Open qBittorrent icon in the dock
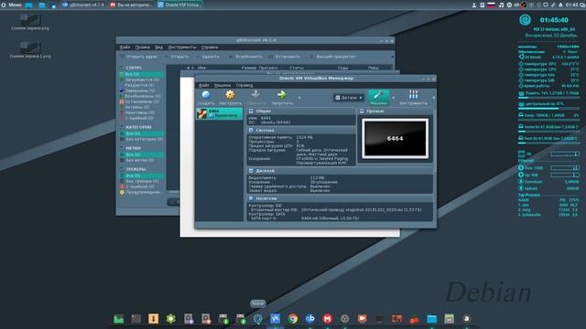 [309, 319]
